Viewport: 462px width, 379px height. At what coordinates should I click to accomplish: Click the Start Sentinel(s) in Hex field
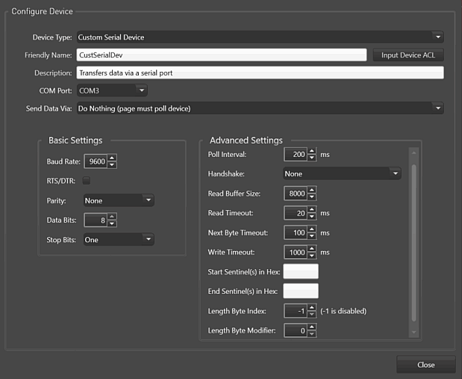click(x=301, y=271)
